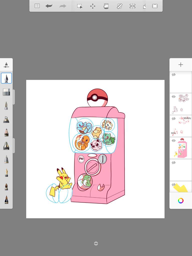Select the chisel-tip marker brush
The image size is (192, 256).
(6, 119)
